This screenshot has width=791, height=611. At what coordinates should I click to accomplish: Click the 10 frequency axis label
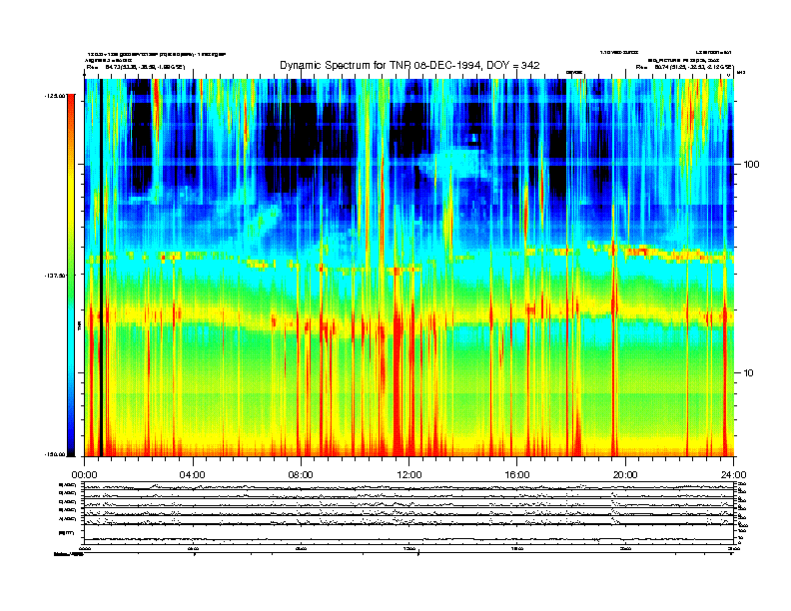click(x=749, y=373)
